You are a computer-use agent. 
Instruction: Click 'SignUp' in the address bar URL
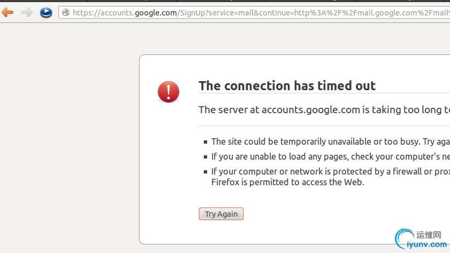pos(195,12)
